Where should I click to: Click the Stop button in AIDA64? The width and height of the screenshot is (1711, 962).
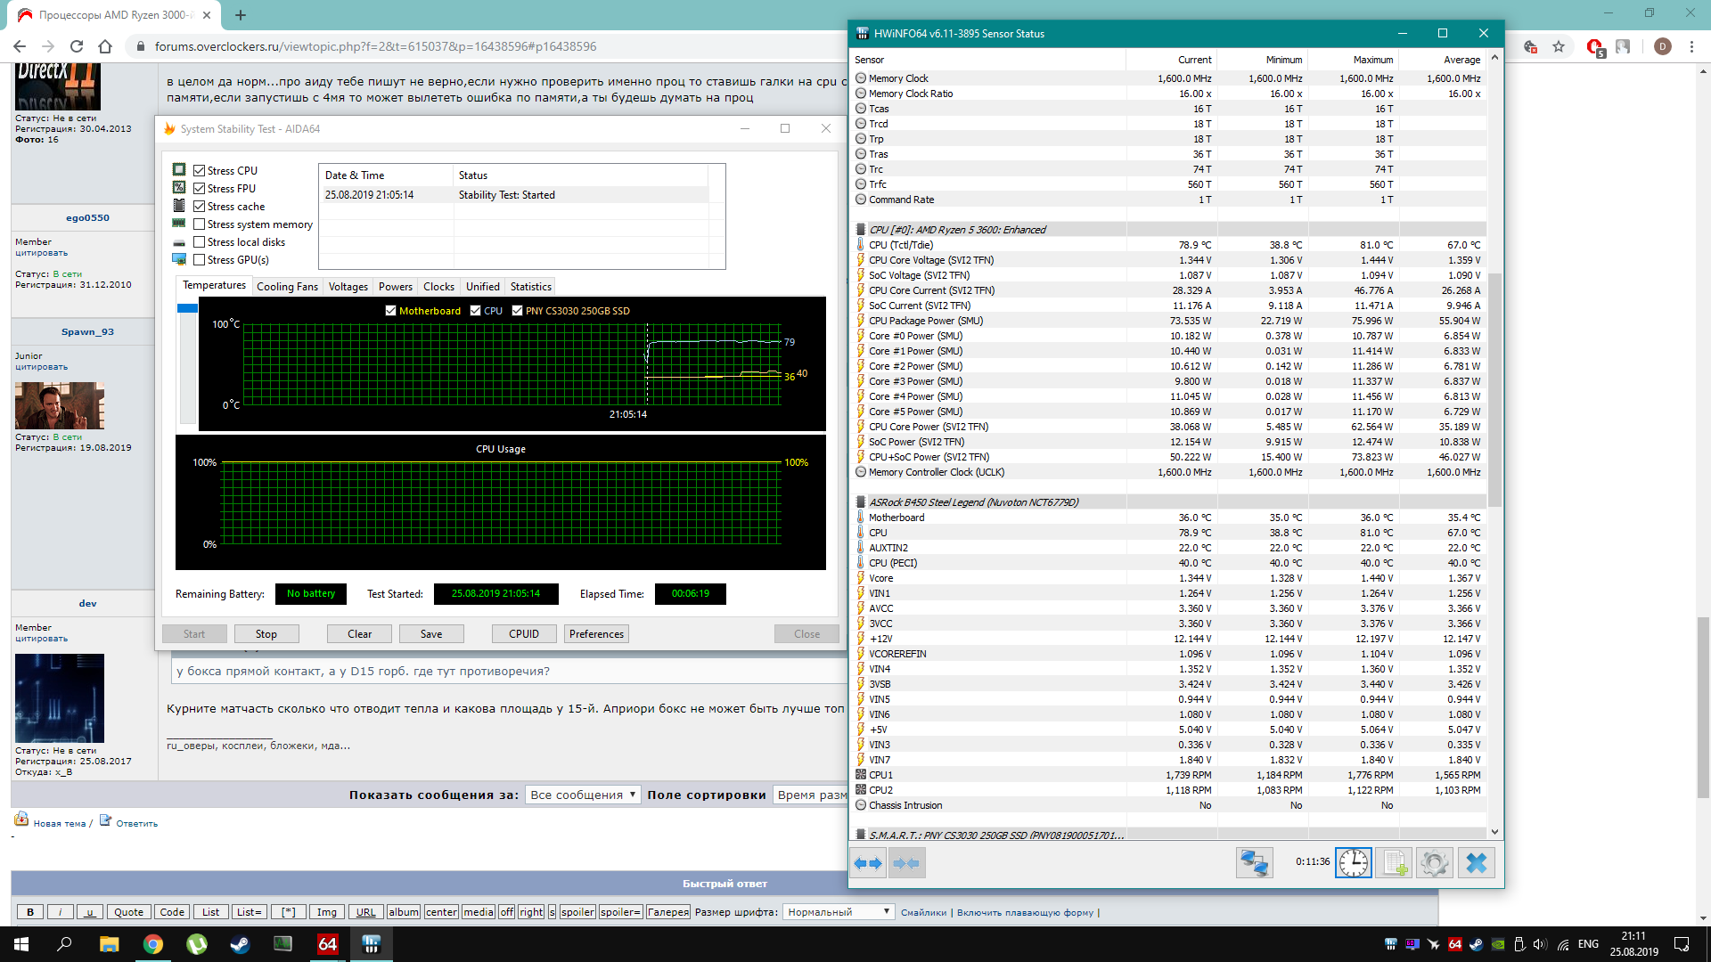coord(266,634)
